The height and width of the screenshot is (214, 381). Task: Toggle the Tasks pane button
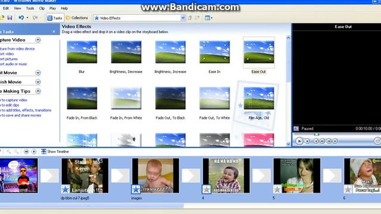coord(55,18)
